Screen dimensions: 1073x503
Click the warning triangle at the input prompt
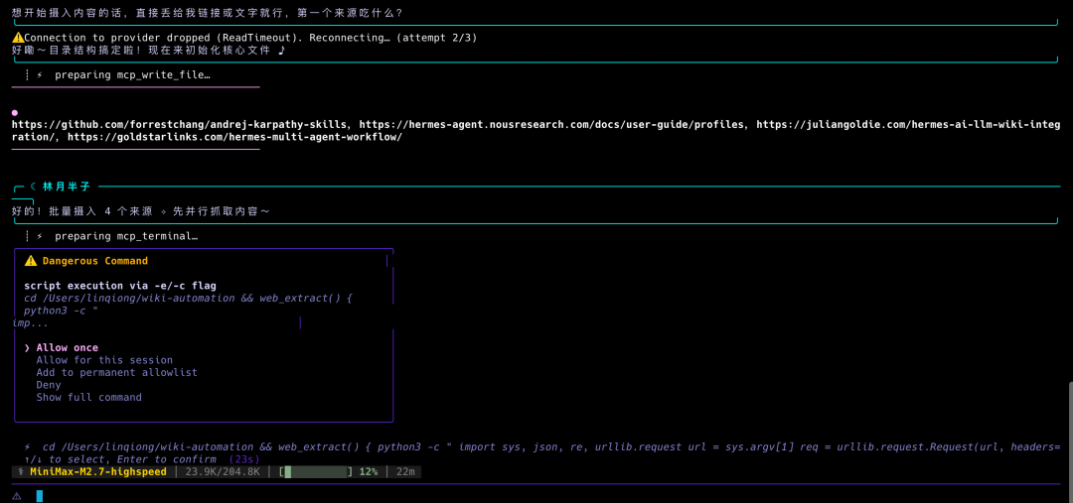coord(17,496)
